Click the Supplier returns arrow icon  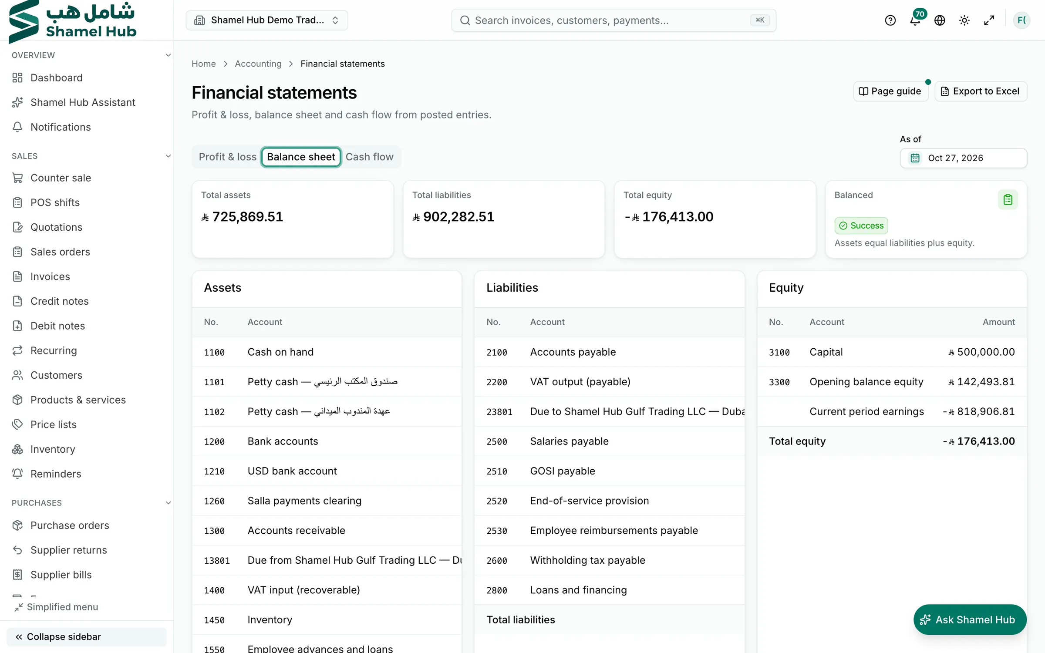17,550
